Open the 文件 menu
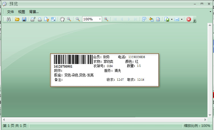Image resolution: width=214 pixels, height=130 pixels. click(11, 12)
